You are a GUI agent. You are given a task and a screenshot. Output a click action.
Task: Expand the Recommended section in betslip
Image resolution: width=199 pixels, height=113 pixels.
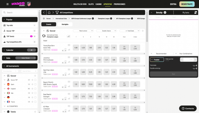(x=161, y=53)
